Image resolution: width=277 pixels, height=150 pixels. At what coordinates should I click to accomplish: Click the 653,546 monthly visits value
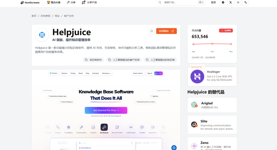click(x=200, y=37)
